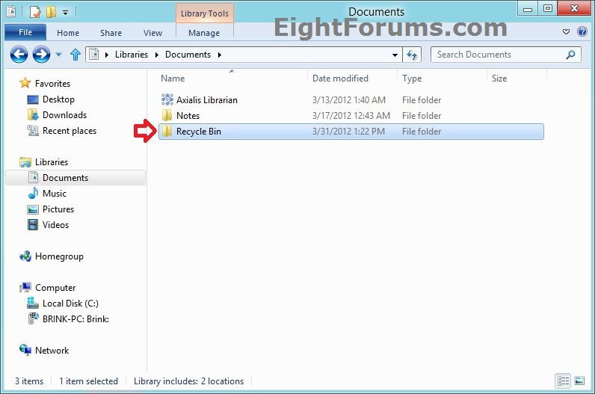Open the address bar history dropdown
595x394 pixels.
(x=395, y=55)
